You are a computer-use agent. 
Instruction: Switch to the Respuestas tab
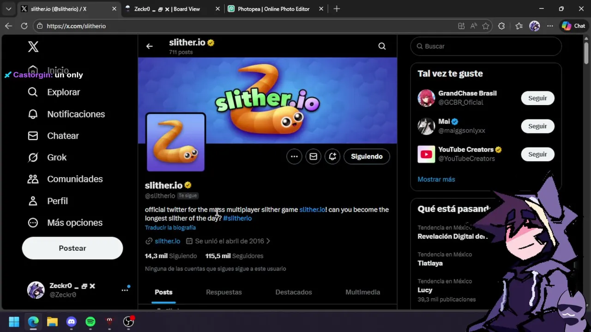coord(224,292)
